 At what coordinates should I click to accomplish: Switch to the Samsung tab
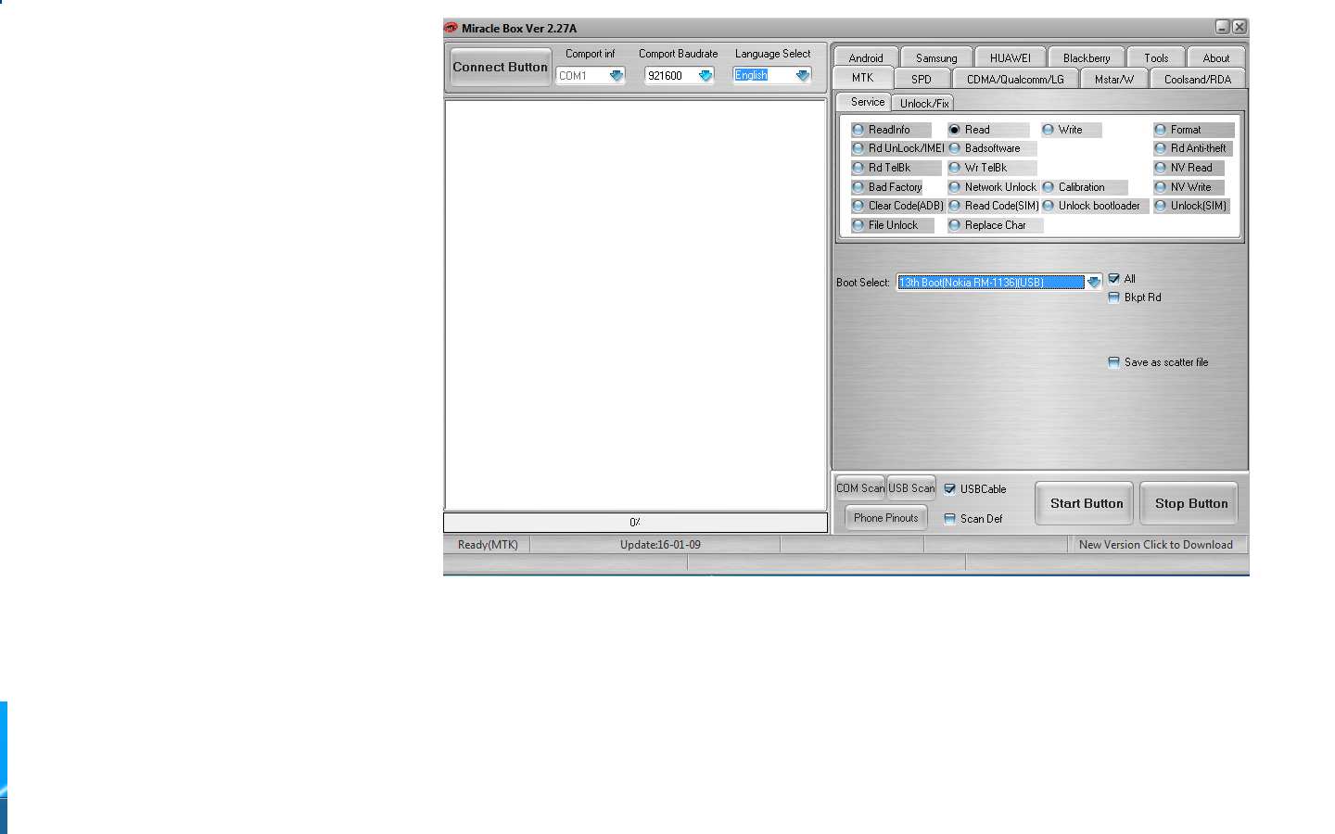point(936,57)
